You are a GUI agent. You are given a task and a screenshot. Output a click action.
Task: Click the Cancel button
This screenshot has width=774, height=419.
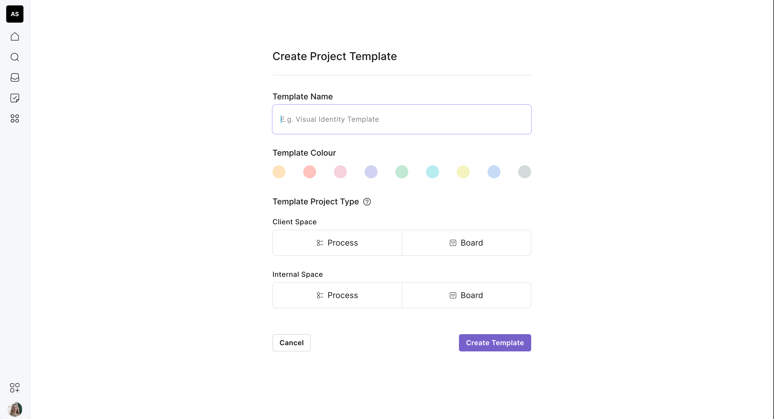pyautogui.click(x=291, y=343)
